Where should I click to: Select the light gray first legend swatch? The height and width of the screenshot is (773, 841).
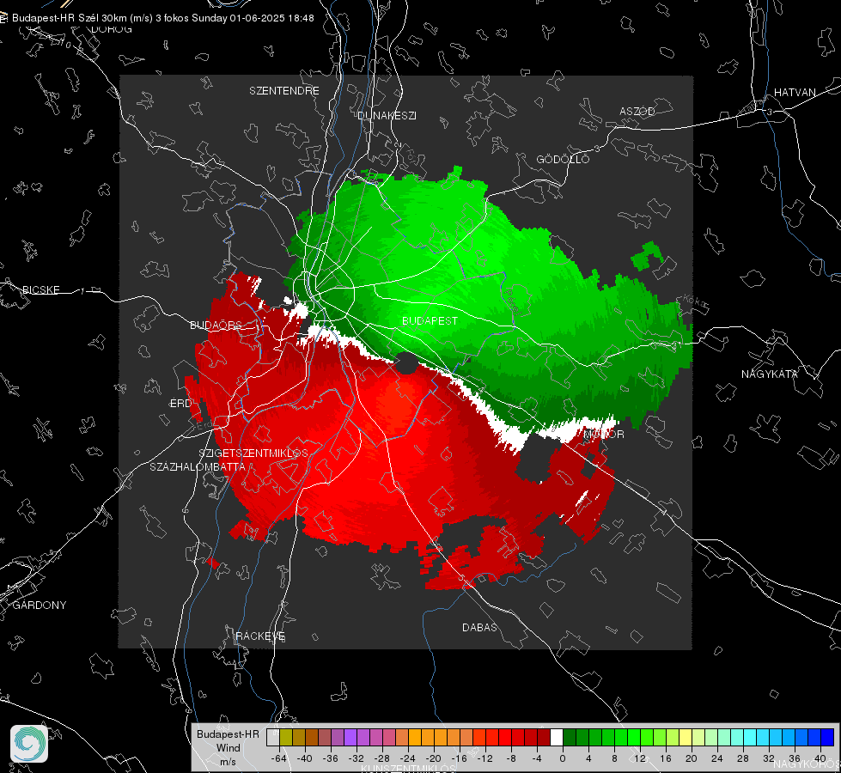pyautogui.click(x=273, y=738)
